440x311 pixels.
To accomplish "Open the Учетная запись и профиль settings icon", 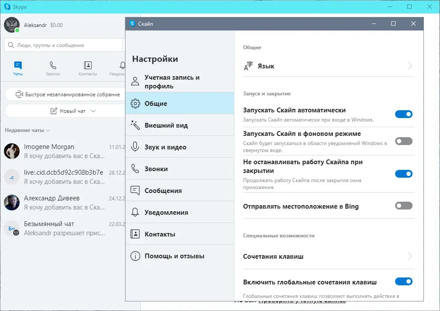I will pyautogui.click(x=135, y=81).
